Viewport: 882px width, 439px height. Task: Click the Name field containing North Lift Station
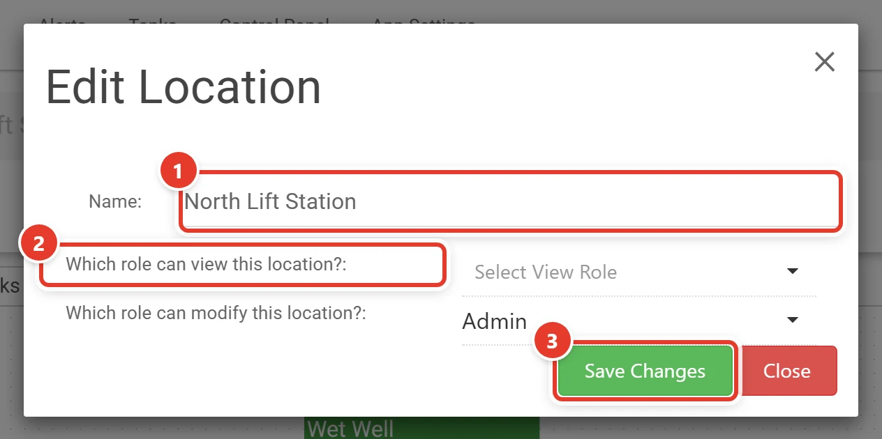coord(510,201)
